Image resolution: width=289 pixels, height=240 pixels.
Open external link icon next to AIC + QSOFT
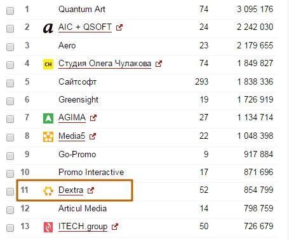click(x=119, y=27)
